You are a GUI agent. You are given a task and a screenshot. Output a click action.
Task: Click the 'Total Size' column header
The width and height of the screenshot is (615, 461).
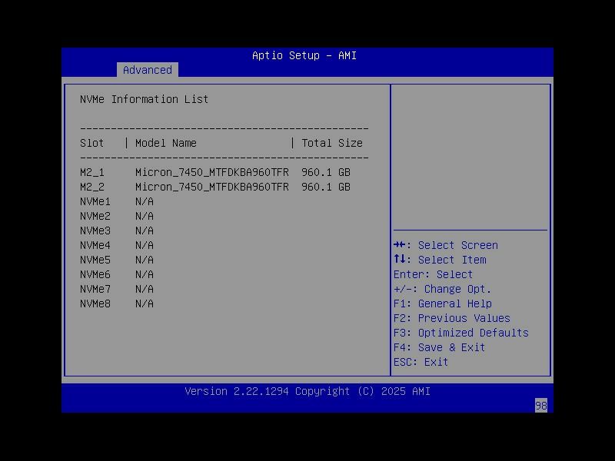pyautogui.click(x=332, y=143)
